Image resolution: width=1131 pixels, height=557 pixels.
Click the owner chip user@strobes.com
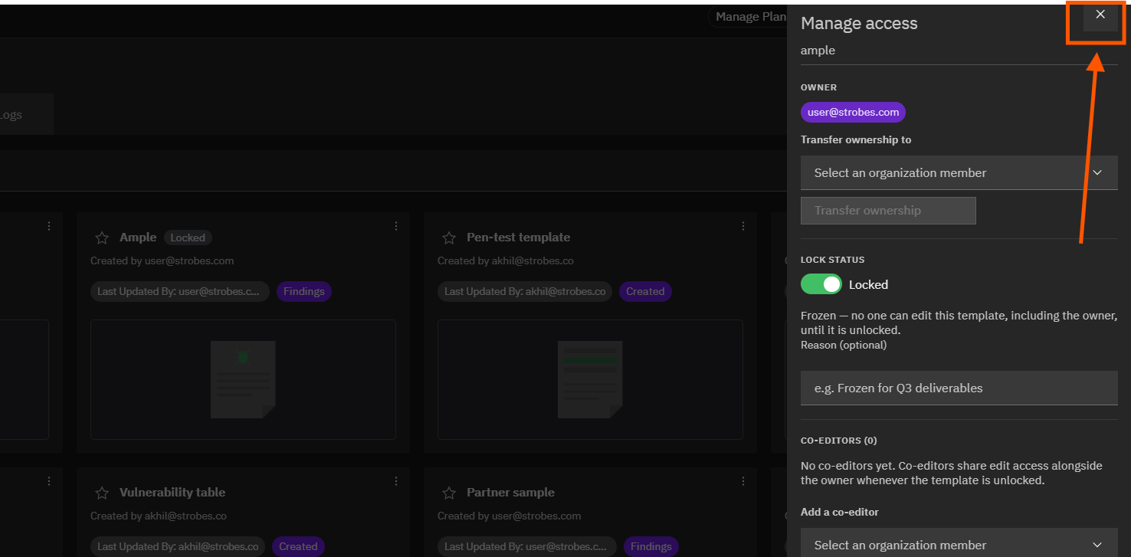[853, 113]
